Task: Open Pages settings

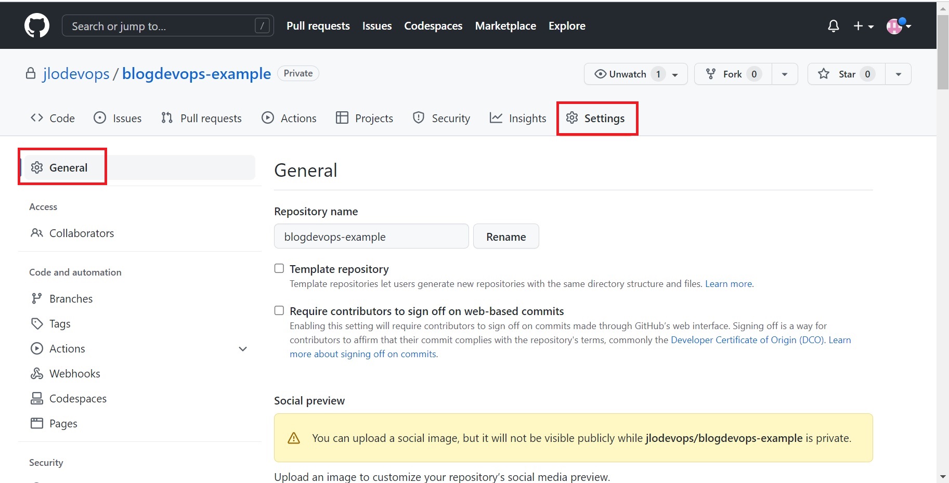Action: coord(139,423)
